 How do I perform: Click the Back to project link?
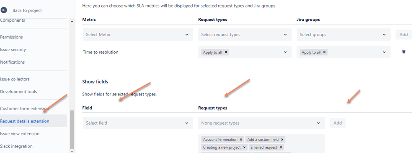tap(27, 10)
